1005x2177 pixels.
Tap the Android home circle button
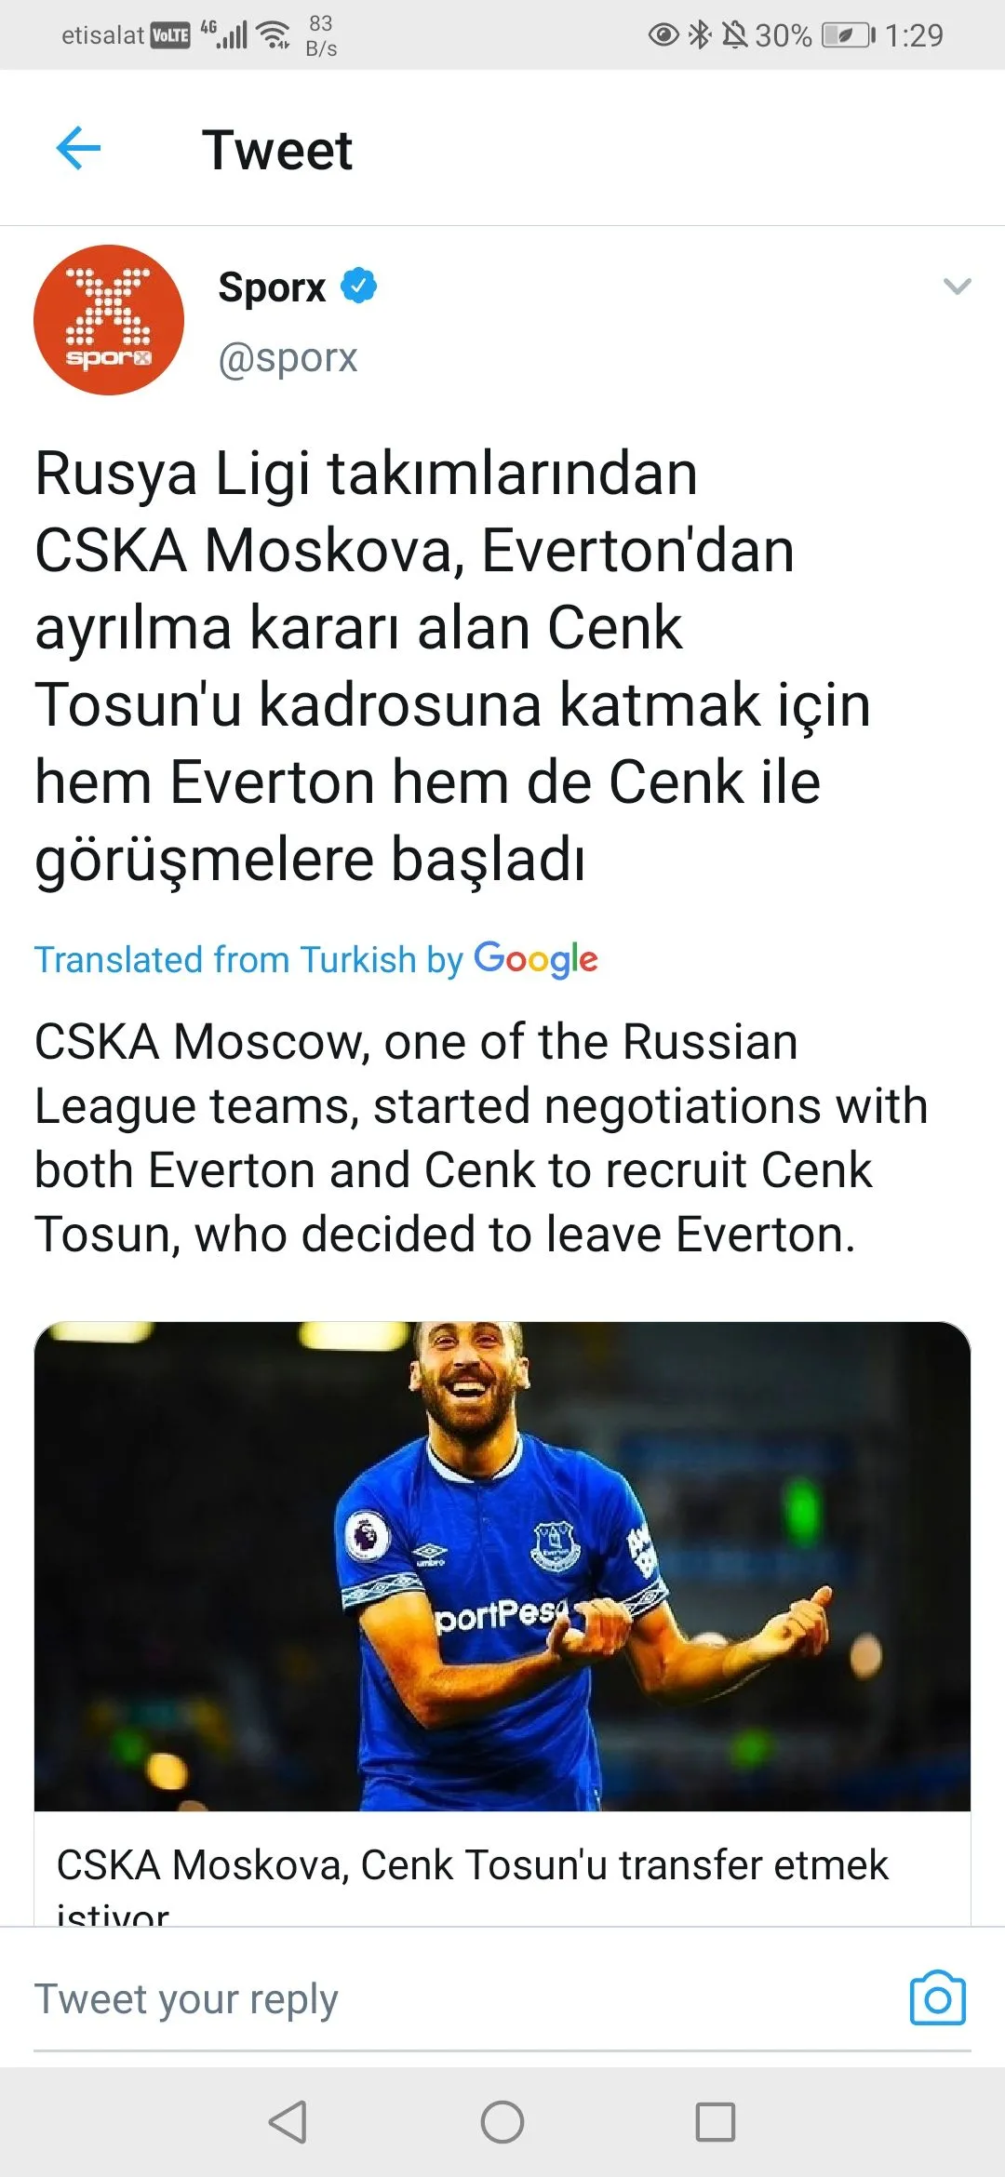click(502, 2122)
